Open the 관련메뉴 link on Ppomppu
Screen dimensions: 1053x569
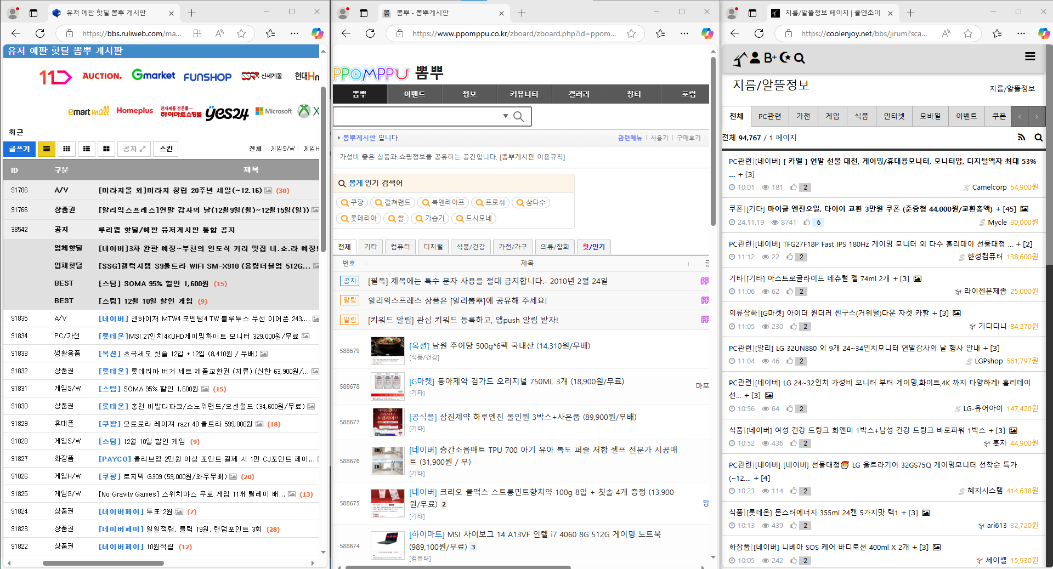(630, 138)
